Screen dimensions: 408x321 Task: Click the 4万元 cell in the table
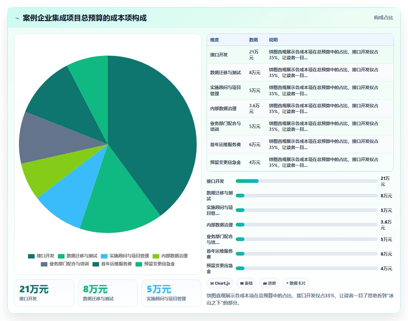[255, 162]
